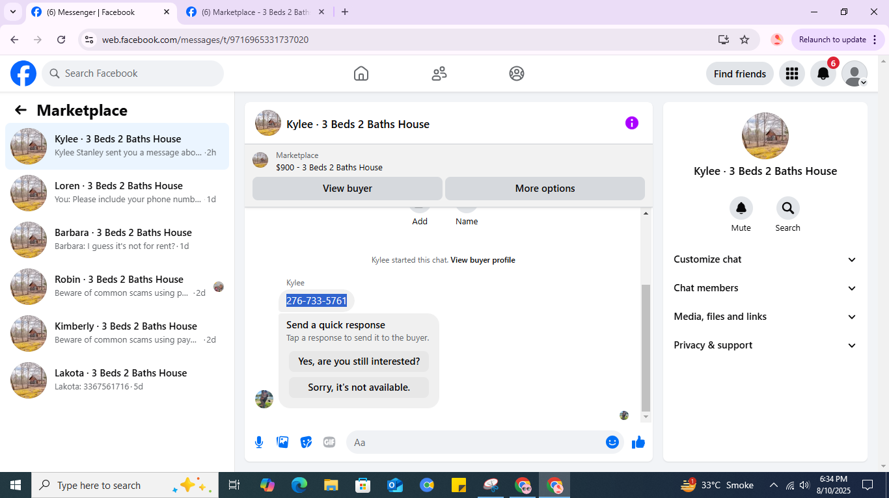
Task: Open conversation information purple icon
Action: pos(632,123)
